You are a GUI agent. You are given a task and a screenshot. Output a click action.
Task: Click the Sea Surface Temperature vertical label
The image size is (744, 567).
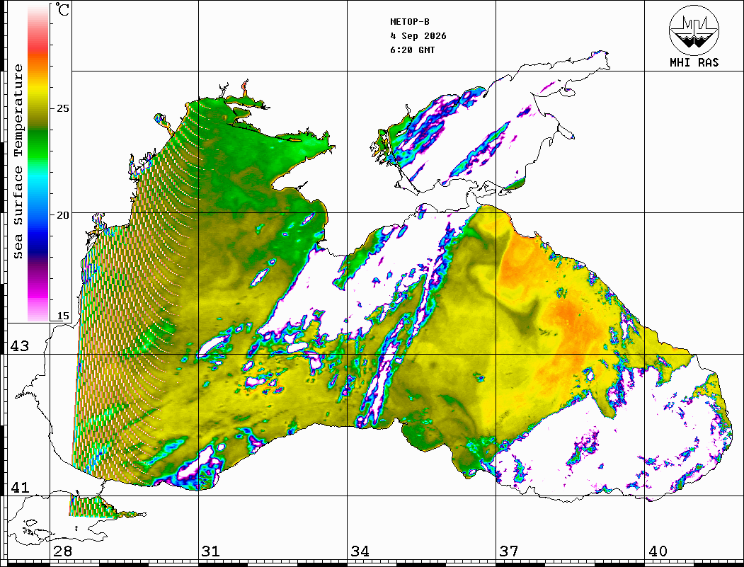click(18, 161)
